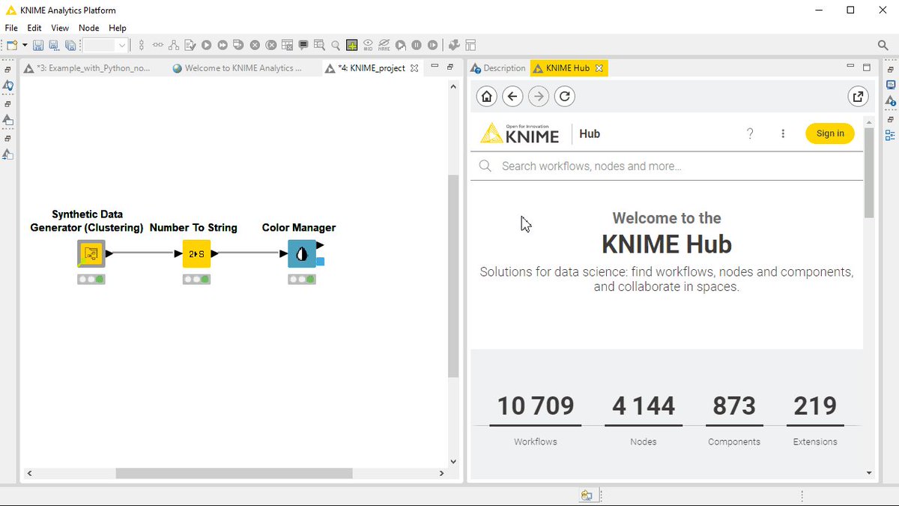Open the Hub three-dot more menu
This screenshot has width=899, height=506.
[x=783, y=133]
